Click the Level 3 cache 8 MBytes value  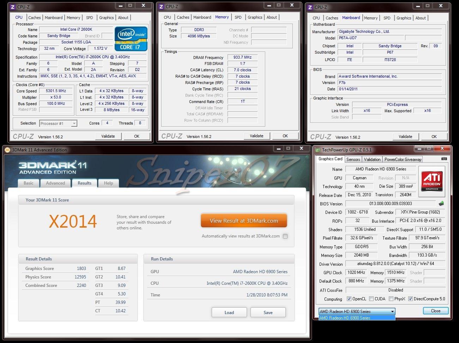pyautogui.click(x=111, y=110)
